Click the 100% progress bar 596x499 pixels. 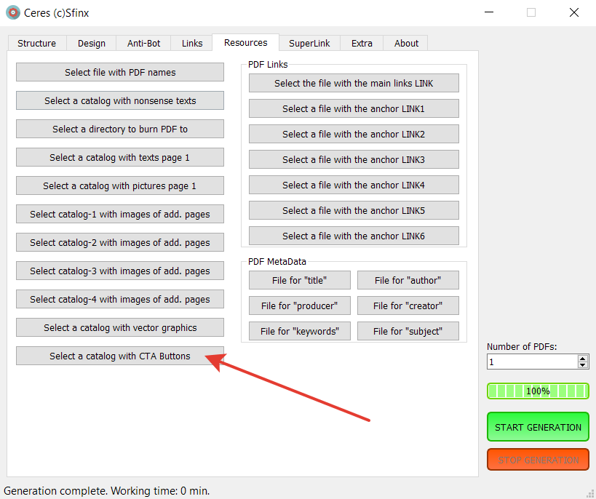pyautogui.click(x=538, y=391)
